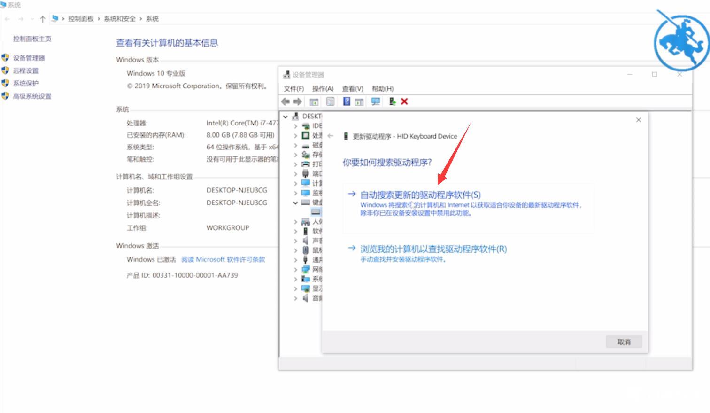This screenshot has width=710, height=413.
Task: Select the mouse (鼠标) device tree icon
Action: [x=306, y=250]
